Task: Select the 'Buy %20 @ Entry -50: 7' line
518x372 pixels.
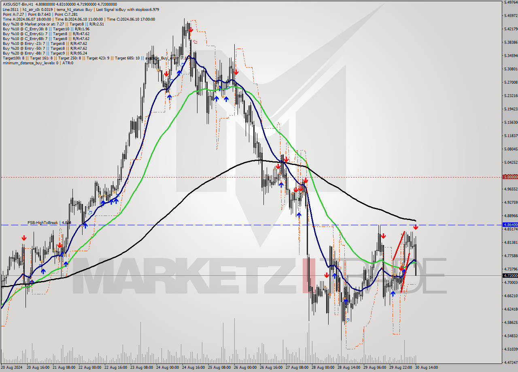Action: tap(45, 49)
